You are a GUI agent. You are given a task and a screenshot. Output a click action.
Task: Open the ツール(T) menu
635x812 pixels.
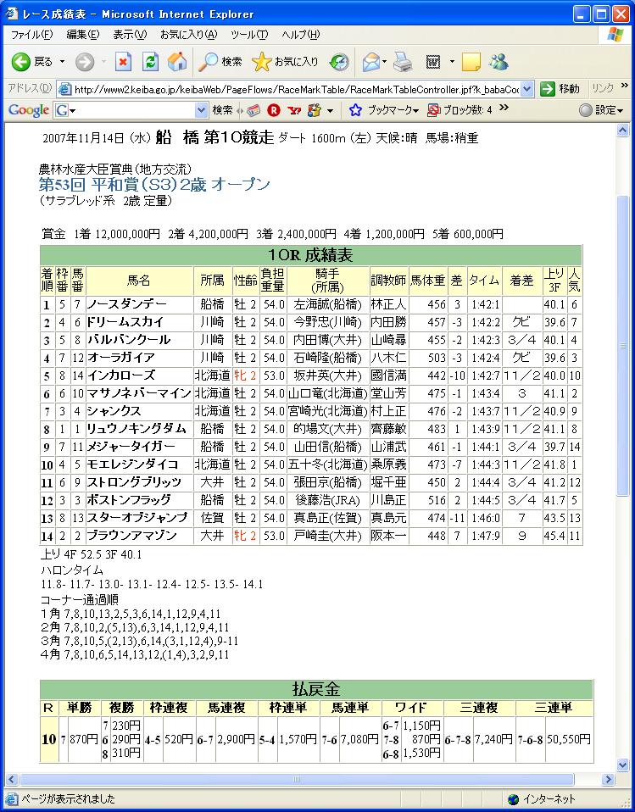[249, 35]
